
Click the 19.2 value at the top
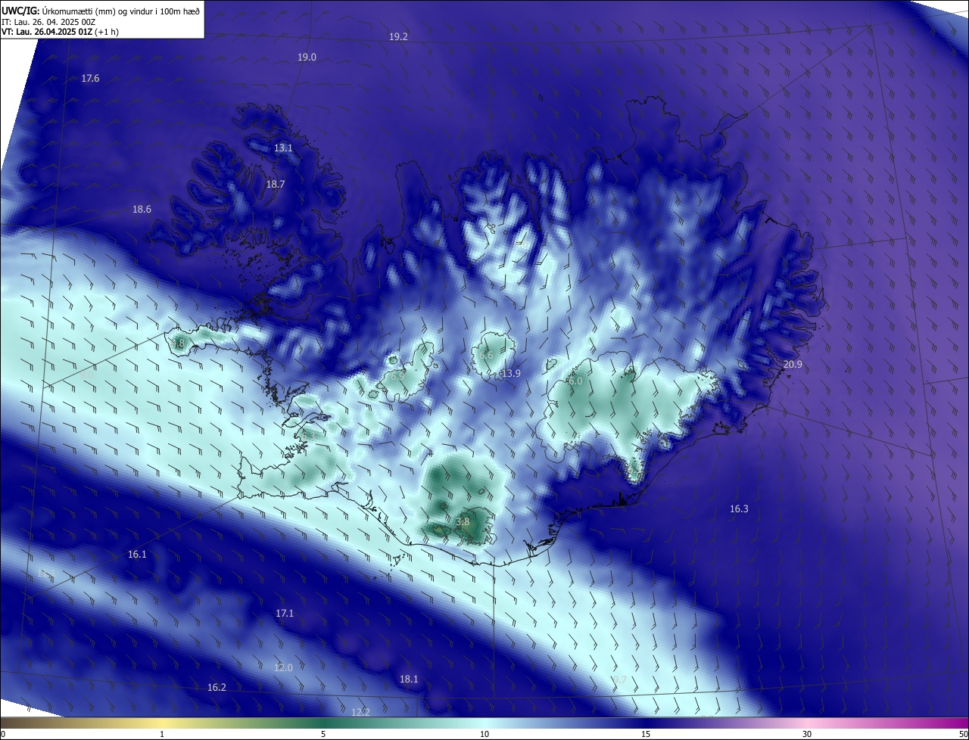click(398, 37)
